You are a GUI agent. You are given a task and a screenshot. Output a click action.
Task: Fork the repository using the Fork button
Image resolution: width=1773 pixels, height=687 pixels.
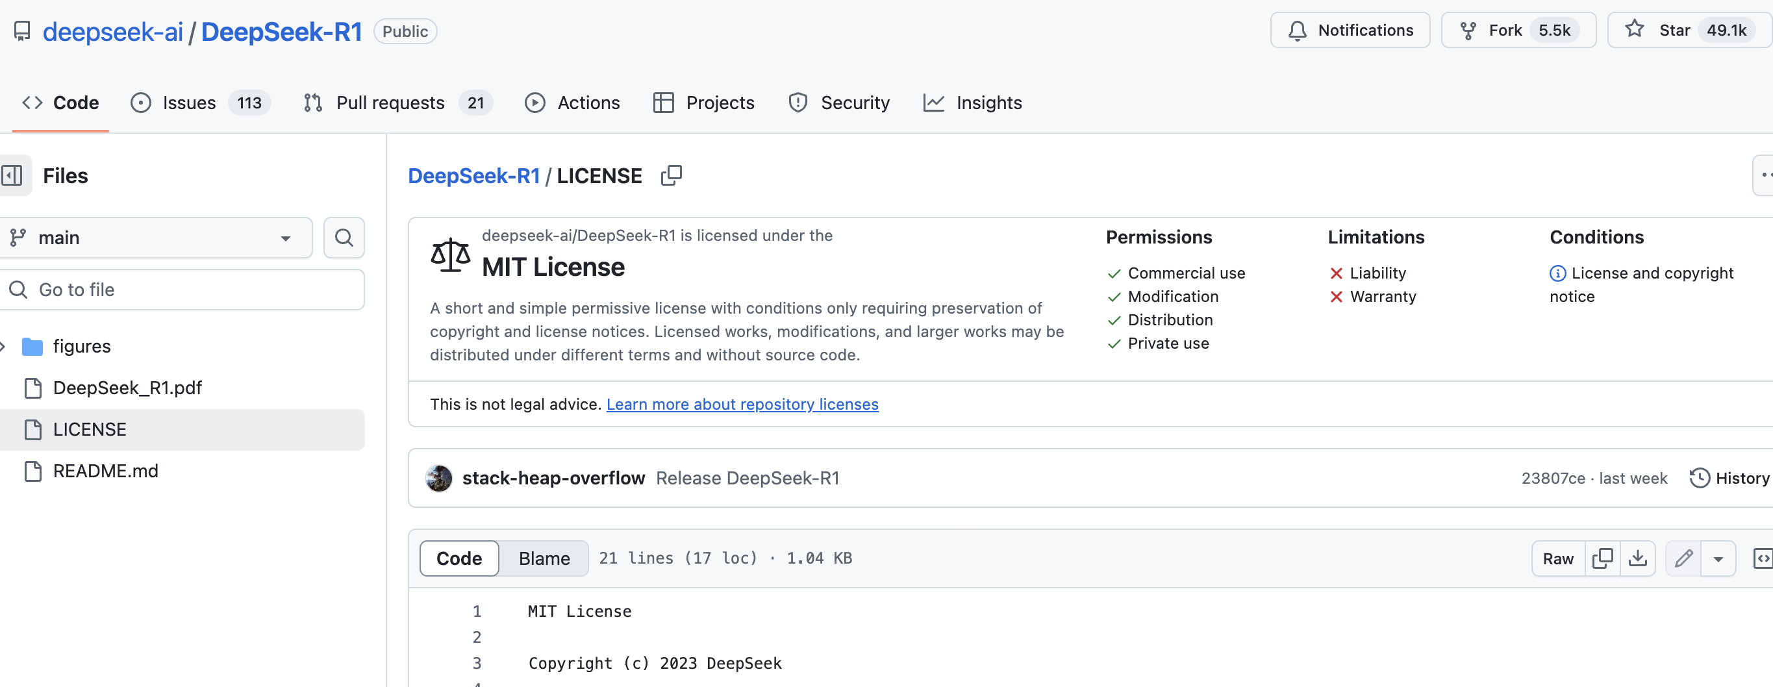pos(1518,31)
